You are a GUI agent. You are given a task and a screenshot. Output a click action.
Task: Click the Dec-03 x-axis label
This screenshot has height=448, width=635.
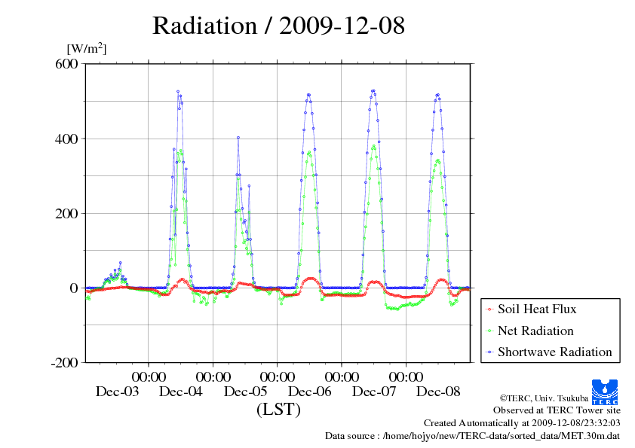117,392
